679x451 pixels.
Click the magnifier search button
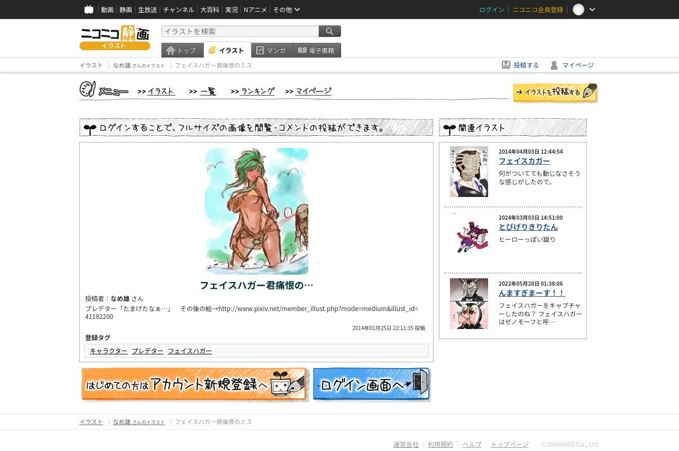tap(330, 31)
